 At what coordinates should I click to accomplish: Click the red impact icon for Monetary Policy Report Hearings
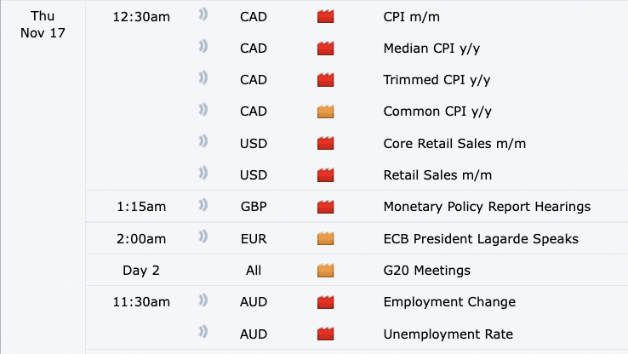pyautogui.click(x=325, y=207)
